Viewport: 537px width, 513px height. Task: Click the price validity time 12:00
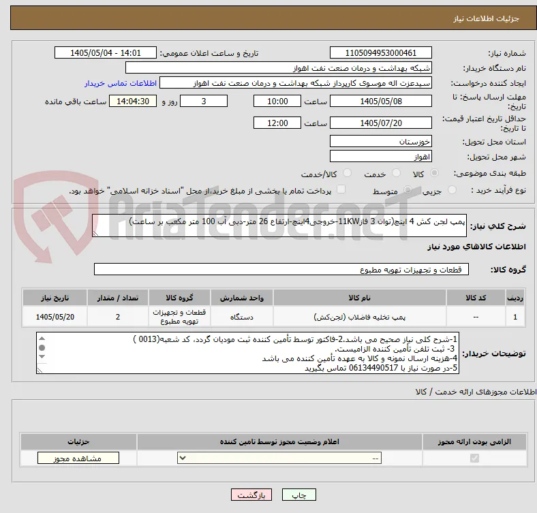[x=277, y=123]
